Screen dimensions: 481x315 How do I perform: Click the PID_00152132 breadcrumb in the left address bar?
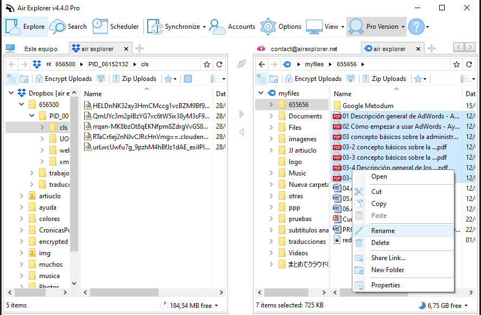[x=108, y=64]
